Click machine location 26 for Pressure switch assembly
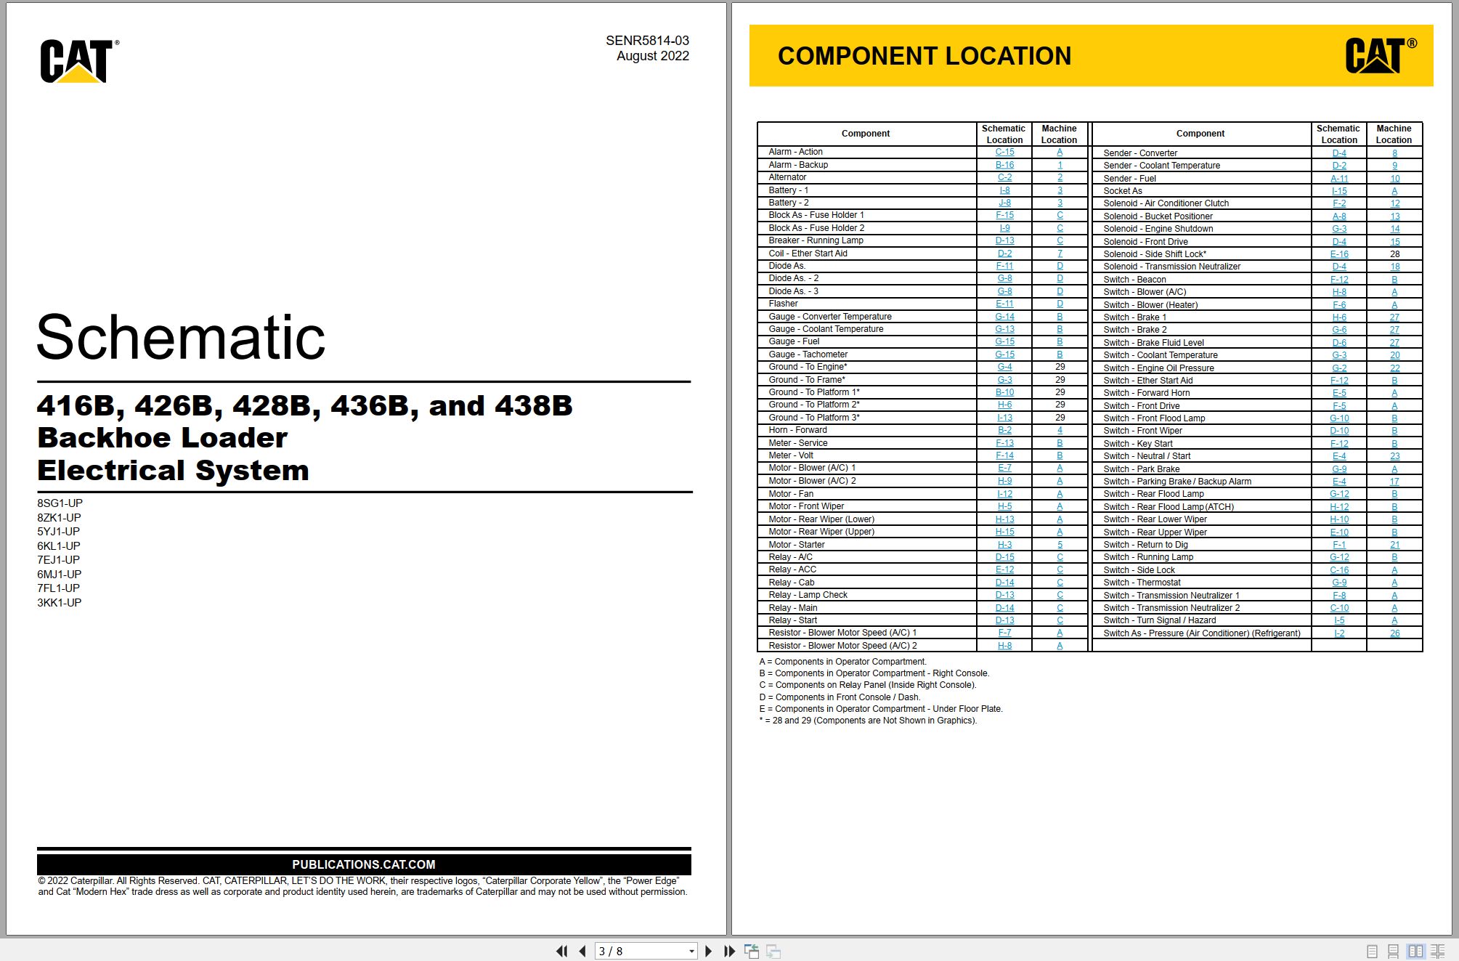 click(x=1394, y=633)
